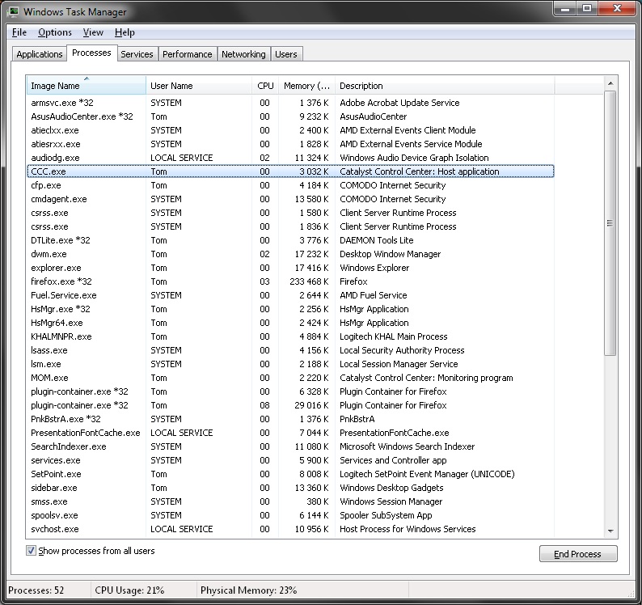Select the atiesrxx.exe process row
Viewport: 642px width, 605px height.
tap(290, 144)
